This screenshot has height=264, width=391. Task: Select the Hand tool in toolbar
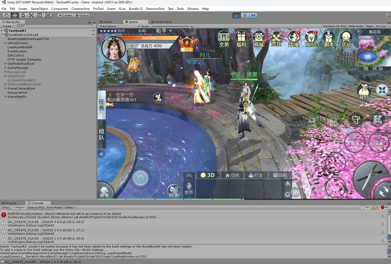6,15
